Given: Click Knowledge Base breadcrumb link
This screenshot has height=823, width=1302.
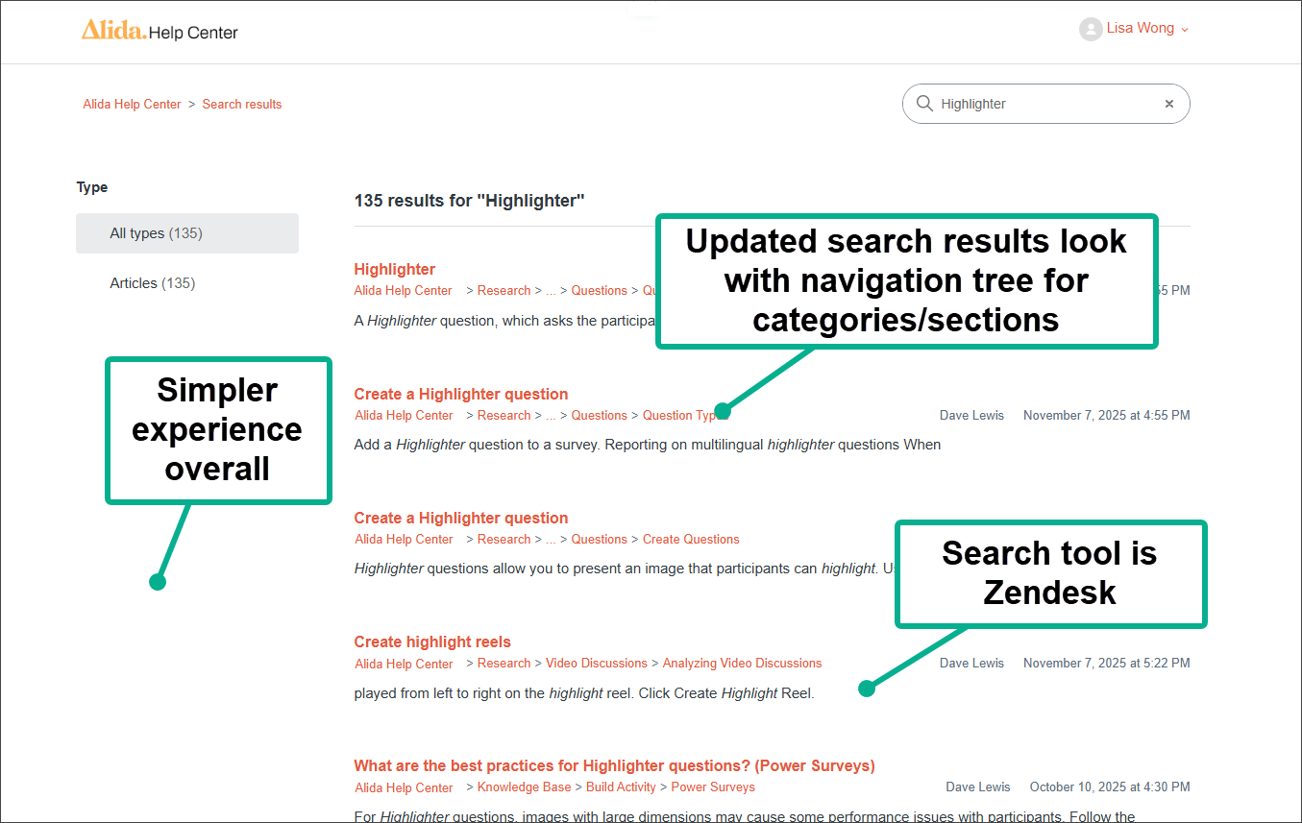Looking at the screenshot, I should (524, 787).
